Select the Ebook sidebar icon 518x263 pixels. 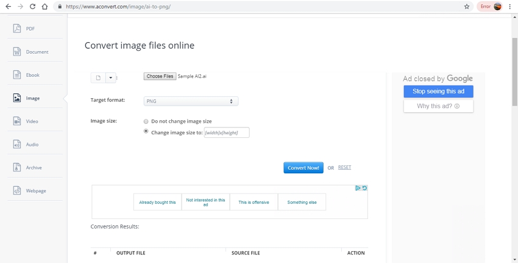17,75
